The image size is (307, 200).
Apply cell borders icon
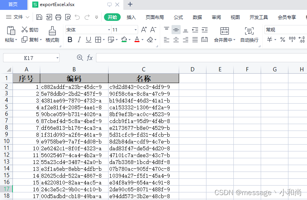pyautogui.click(x=98, y=40)
